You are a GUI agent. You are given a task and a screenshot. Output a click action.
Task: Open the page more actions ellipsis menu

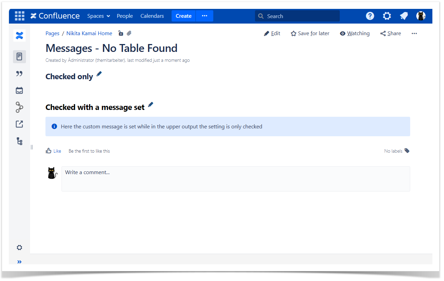point(414,33)
